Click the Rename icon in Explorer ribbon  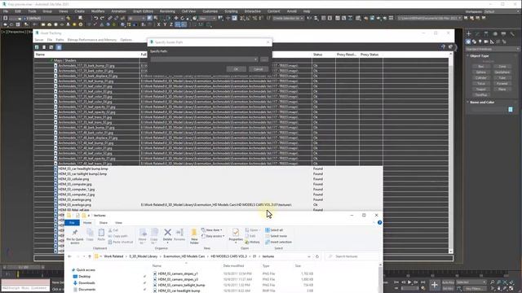click(179, 232)
